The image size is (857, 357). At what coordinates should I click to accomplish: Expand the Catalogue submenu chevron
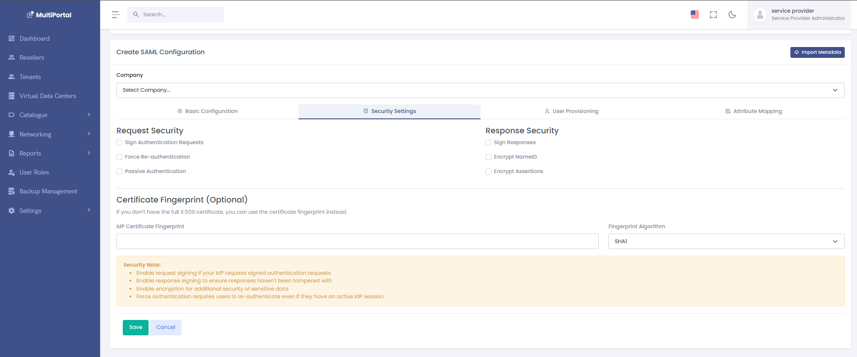click(x=89, y=115)
